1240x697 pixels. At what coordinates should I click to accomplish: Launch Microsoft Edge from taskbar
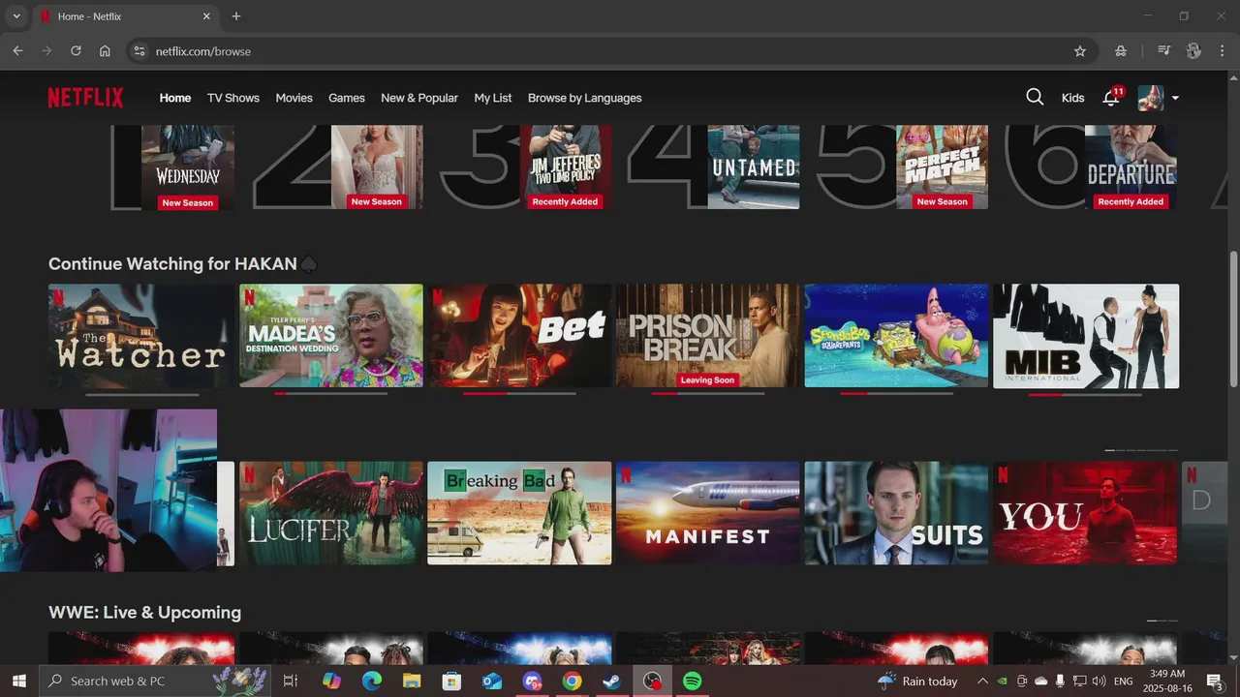point(372,681)
